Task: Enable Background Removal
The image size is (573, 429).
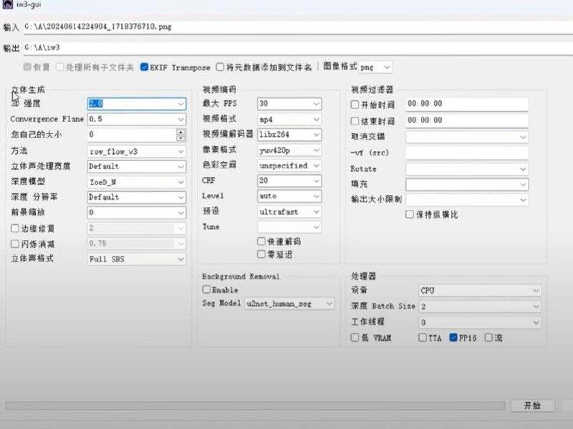Action: 206,289
